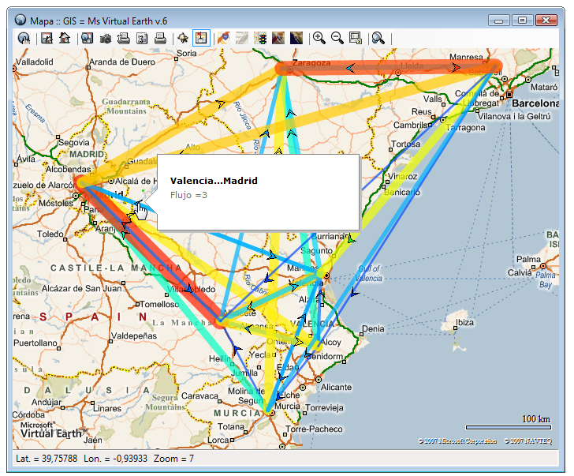This screenshot has width=574, height=476.
Task: Click the Torre-Pacheco town label
Action: pos(314,429)
